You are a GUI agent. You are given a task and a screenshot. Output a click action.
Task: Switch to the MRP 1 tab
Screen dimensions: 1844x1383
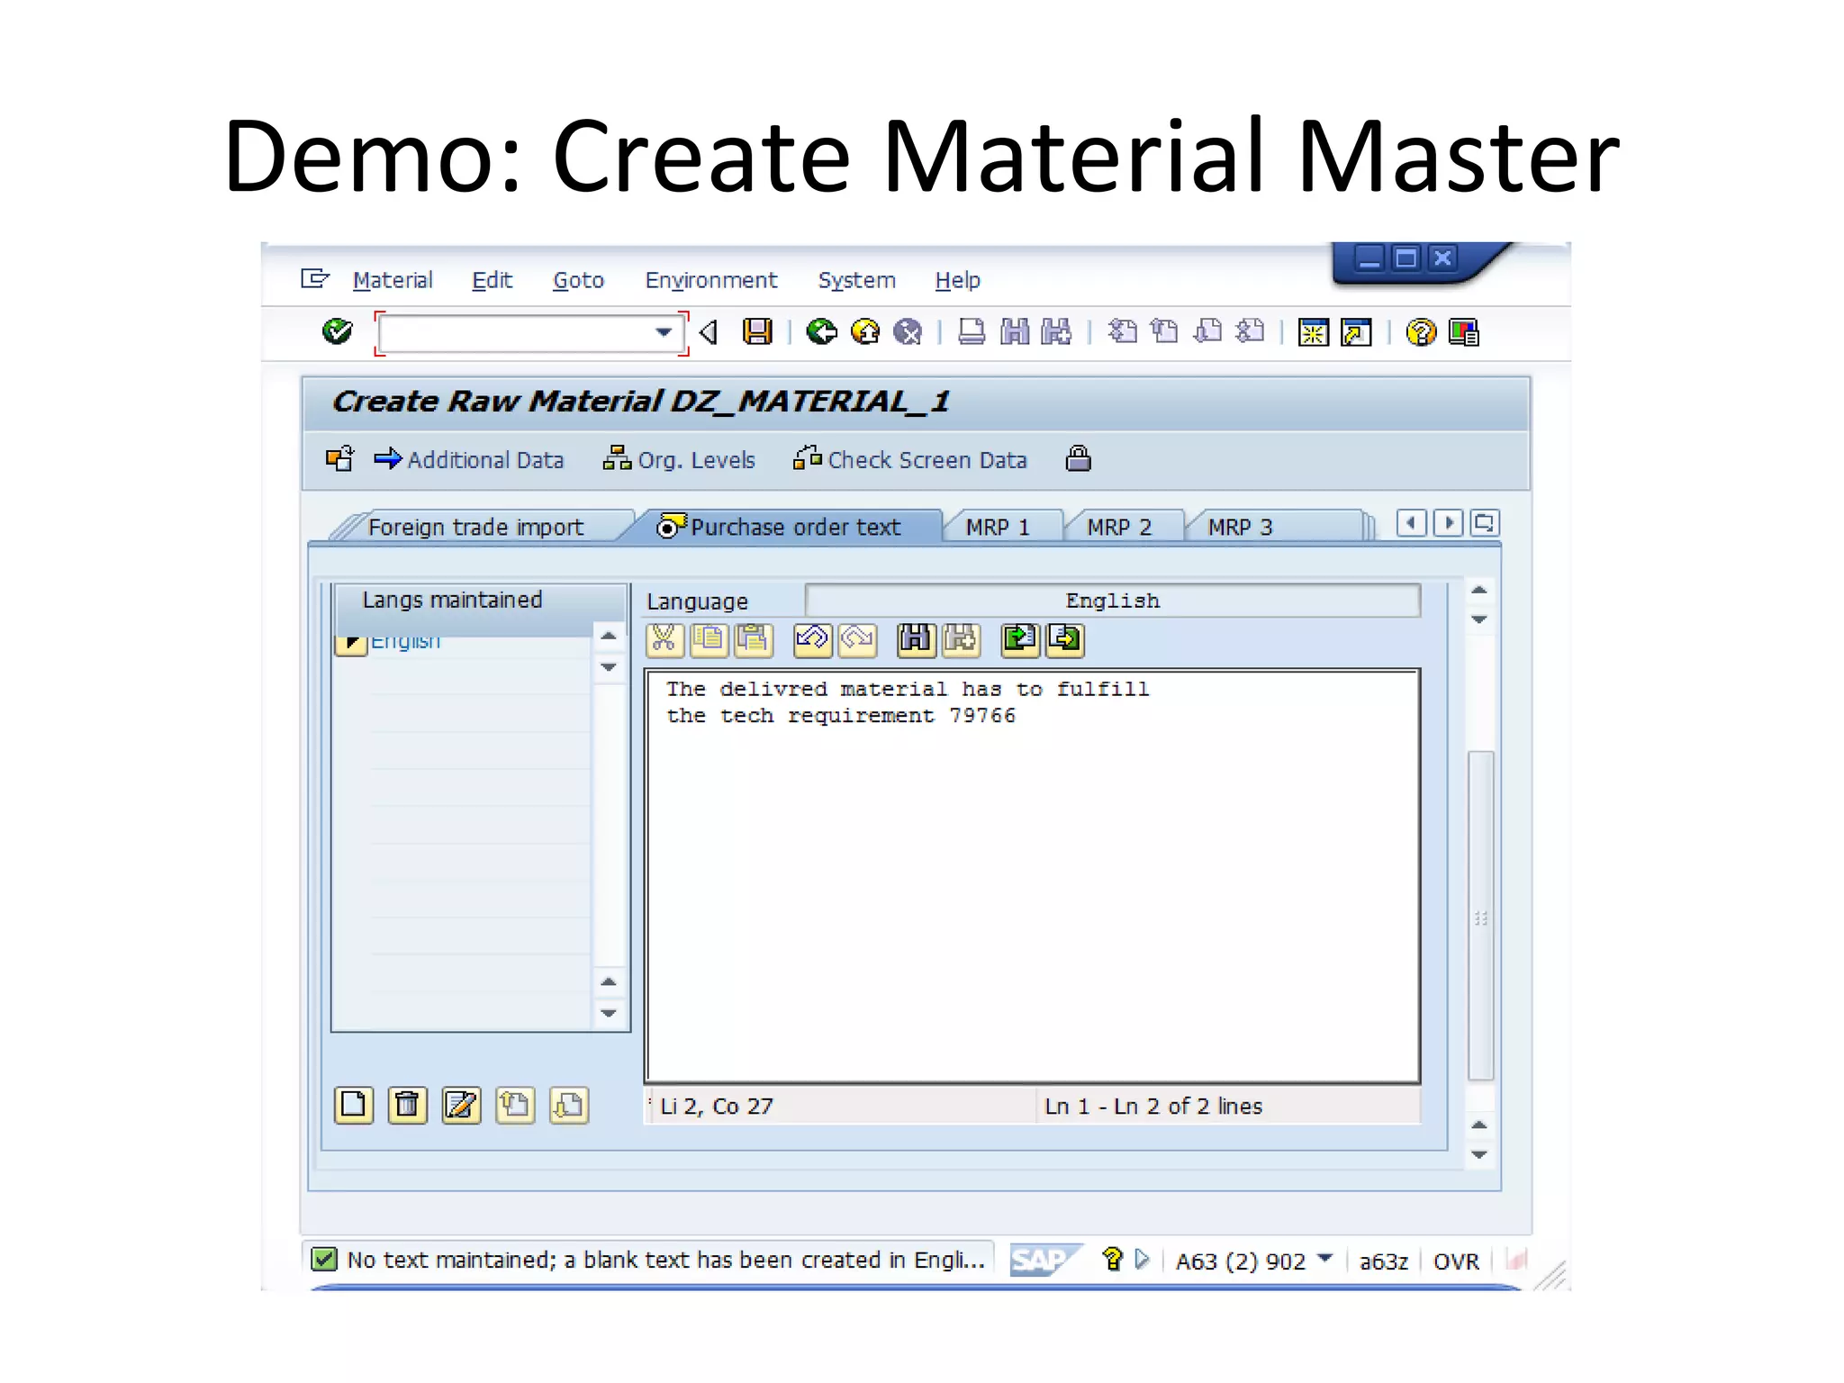coord(998,527)
